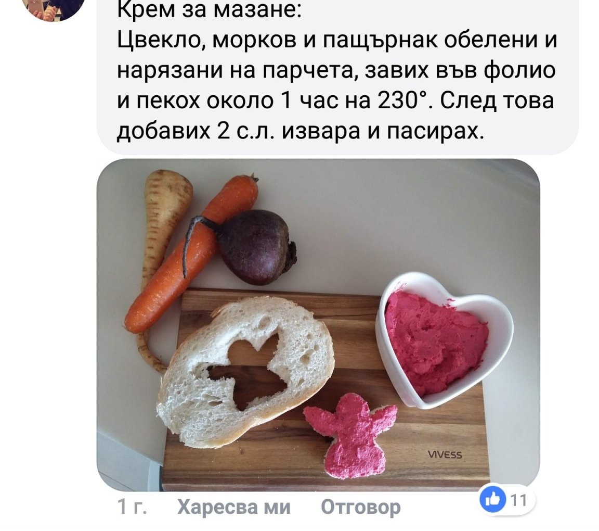Click the angel-shaped pink toast in the photo
Viewport: 599px width, 531px height.
350,435
